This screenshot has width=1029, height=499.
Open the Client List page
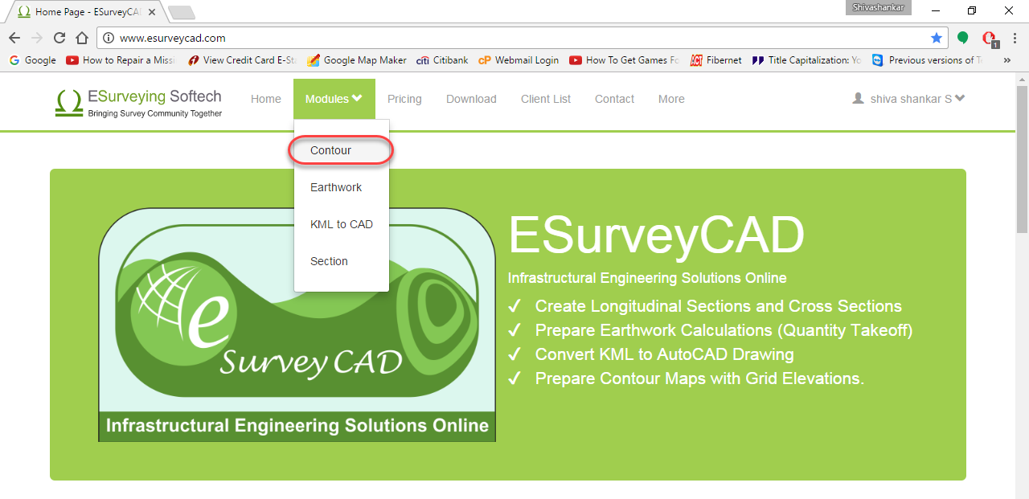click(x=546, y=99)
